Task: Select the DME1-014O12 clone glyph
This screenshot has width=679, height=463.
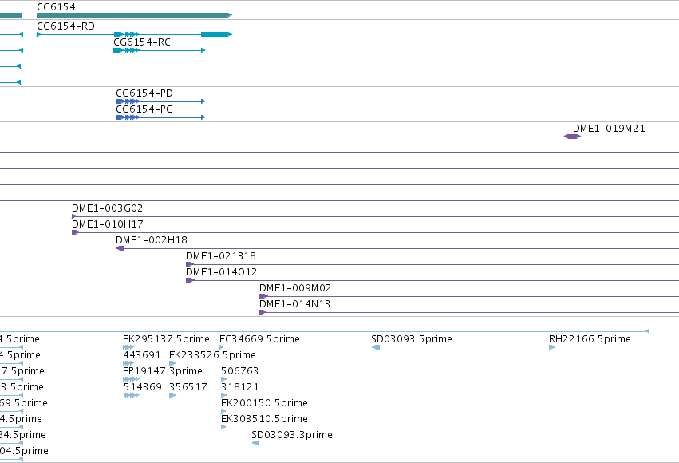Action: [190, 280]
